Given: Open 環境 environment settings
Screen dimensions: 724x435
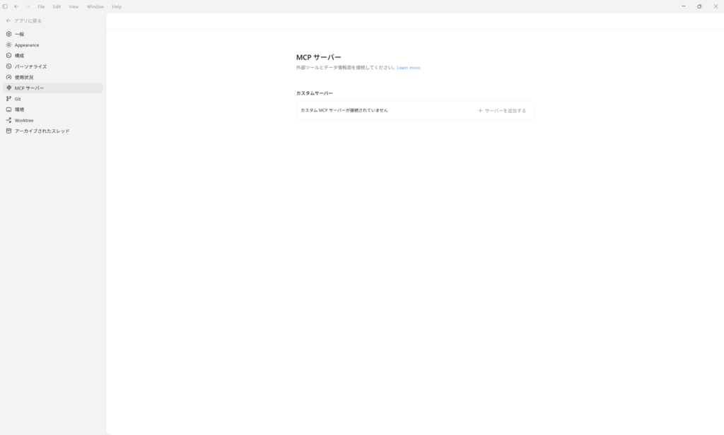Looking at the screenshot, I should [x=19, y=109].
